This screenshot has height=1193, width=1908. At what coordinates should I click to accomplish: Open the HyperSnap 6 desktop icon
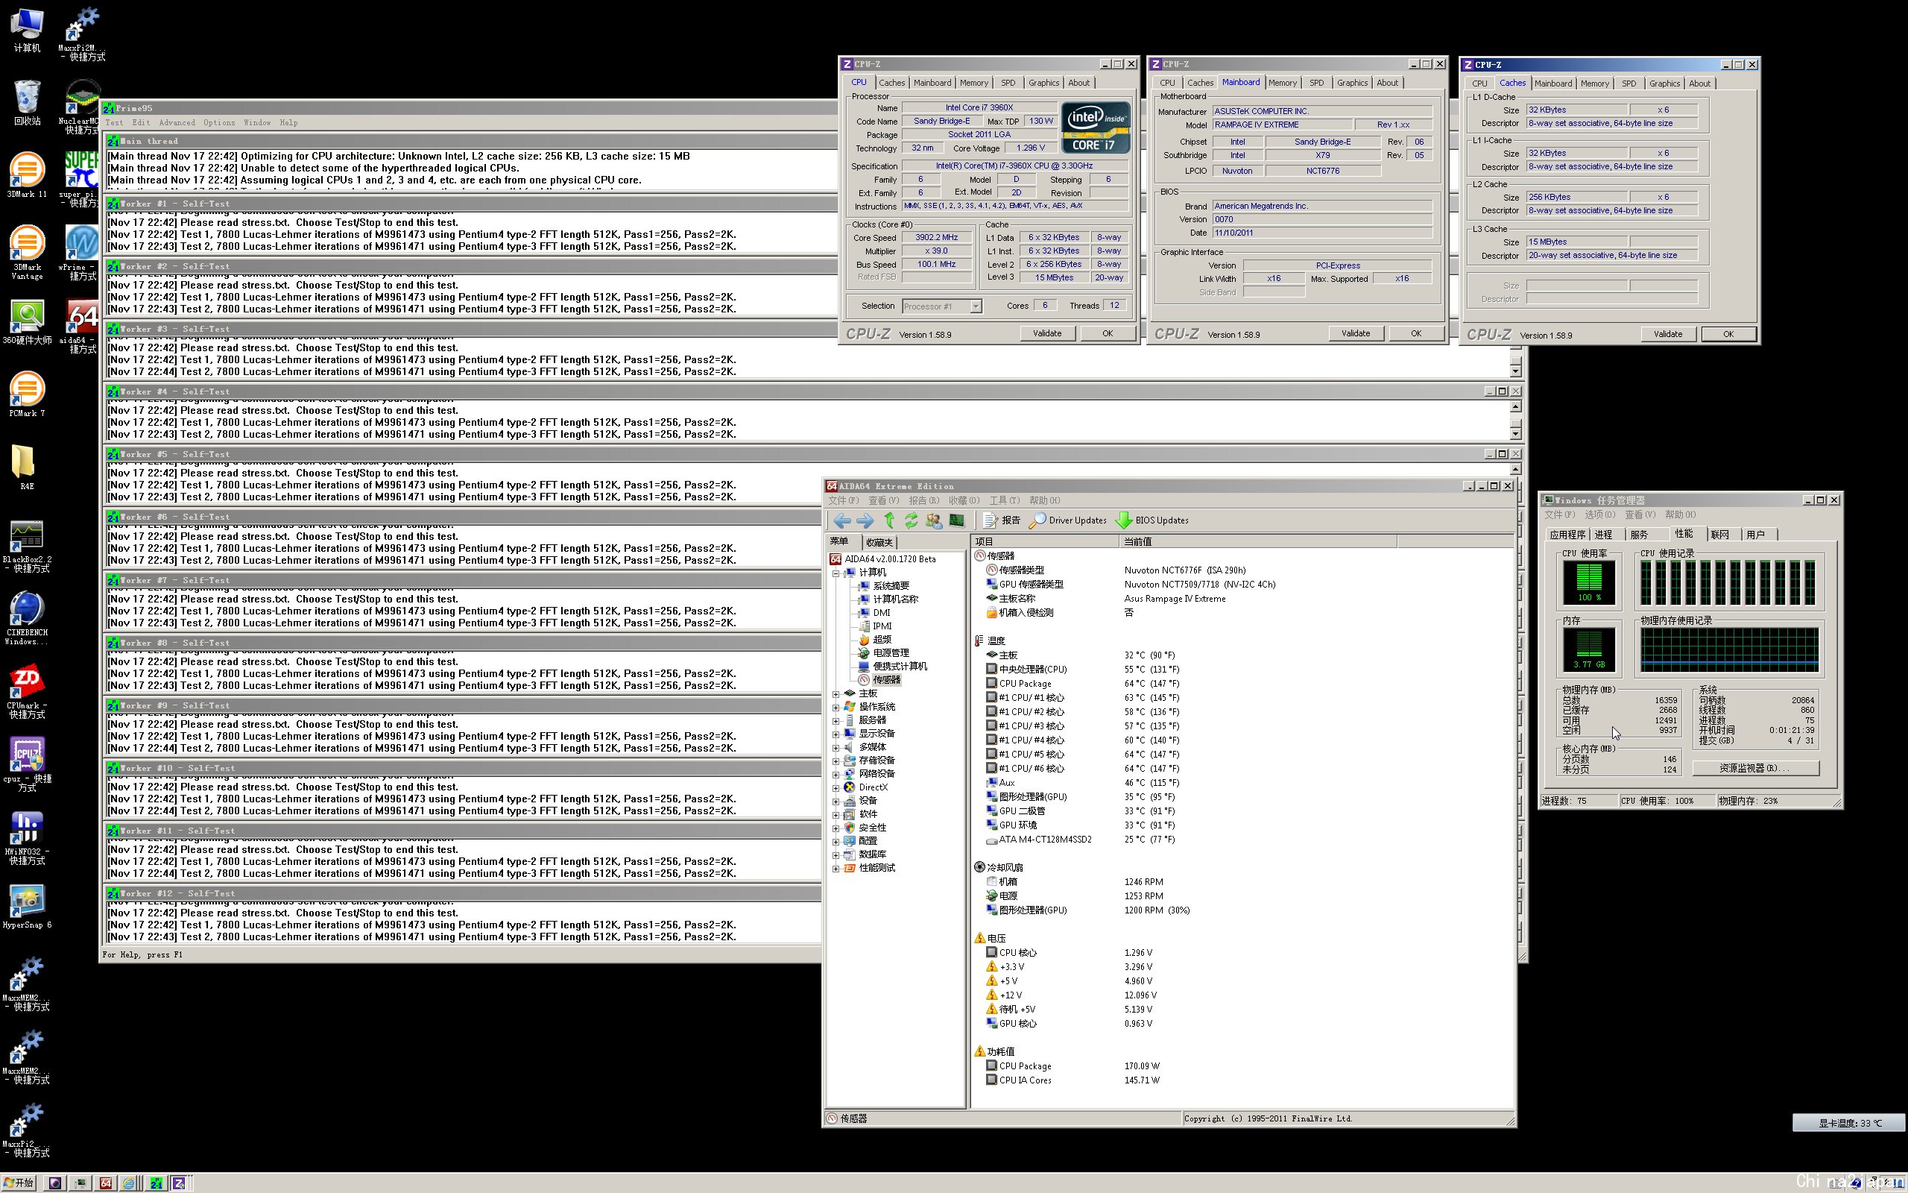coord(27,906)
